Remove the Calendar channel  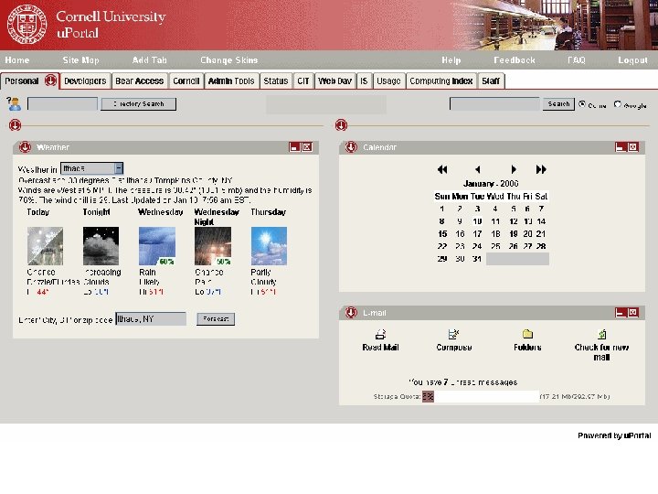[632, 147]
